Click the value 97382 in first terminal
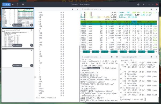Image resolution: width=161 pixels, height=104 pixels. click(41, 91)
